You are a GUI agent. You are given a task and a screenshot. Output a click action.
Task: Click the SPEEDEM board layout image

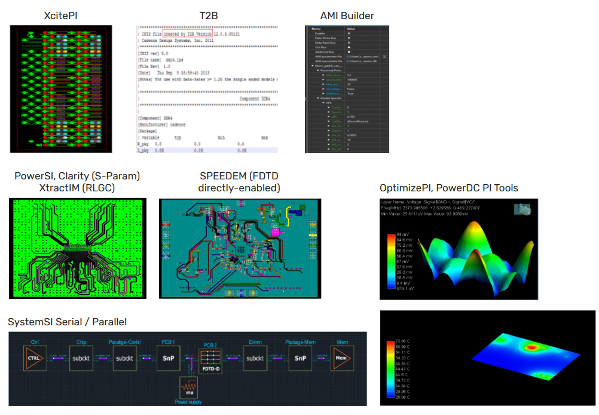tap(240, 248)
